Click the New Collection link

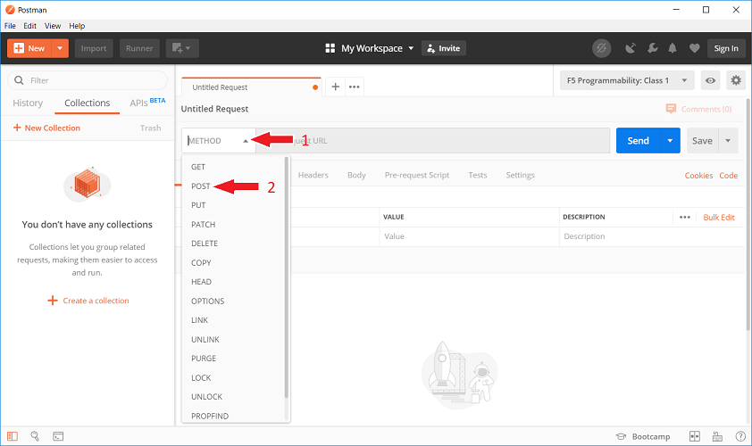coord(46,128)
